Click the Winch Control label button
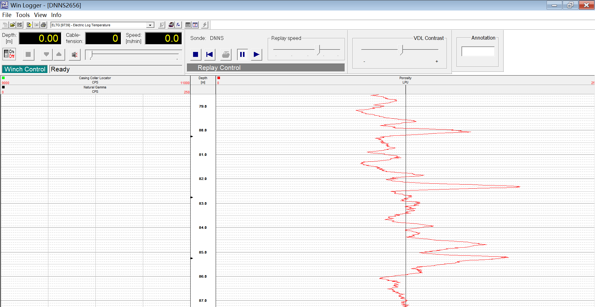595x307 pixels. [25, 69]
